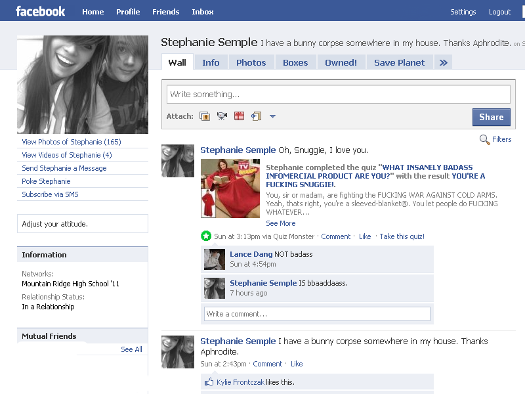
Task: Attach a photo using the photos icon
Action: pyautogui.click(x=205, y=116)
